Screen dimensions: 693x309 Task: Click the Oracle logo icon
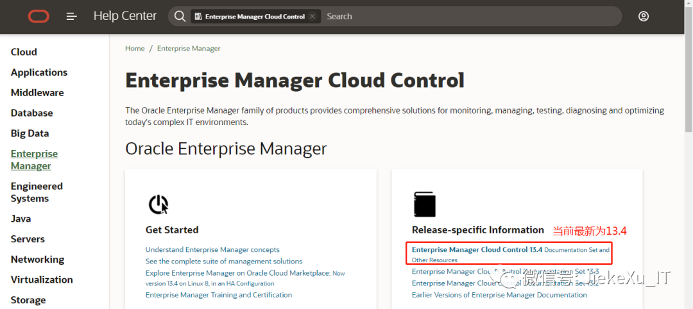tap(38, 16)
